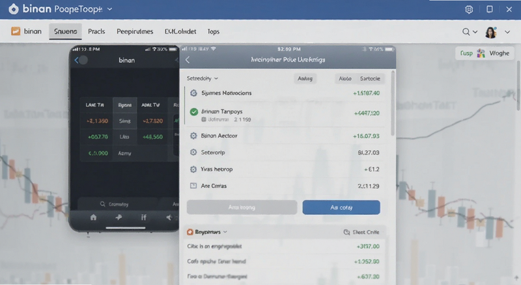The width and height of the screenshot is (521, 285).
Task: Click the search magnifier icon
Action: tap(466, 32)
